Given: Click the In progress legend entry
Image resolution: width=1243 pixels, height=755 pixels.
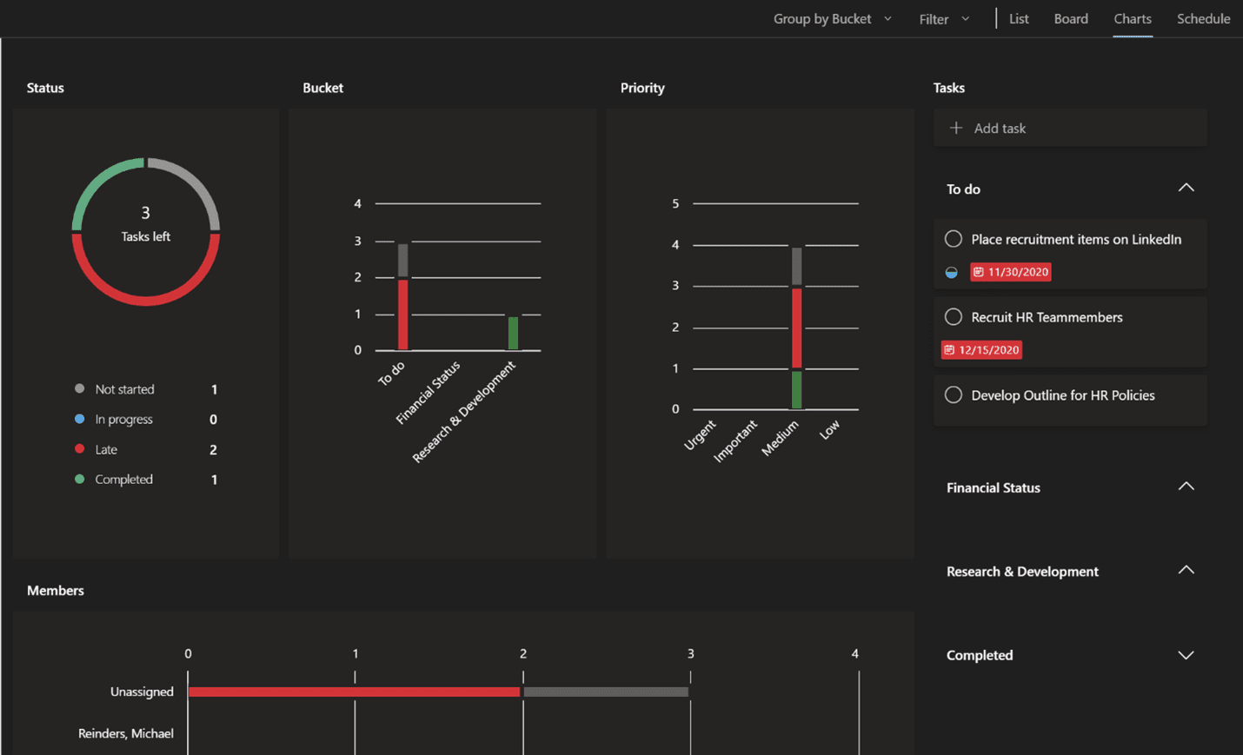Looking at the screenshot, I should pyautogui.click(x=146, y=419).
